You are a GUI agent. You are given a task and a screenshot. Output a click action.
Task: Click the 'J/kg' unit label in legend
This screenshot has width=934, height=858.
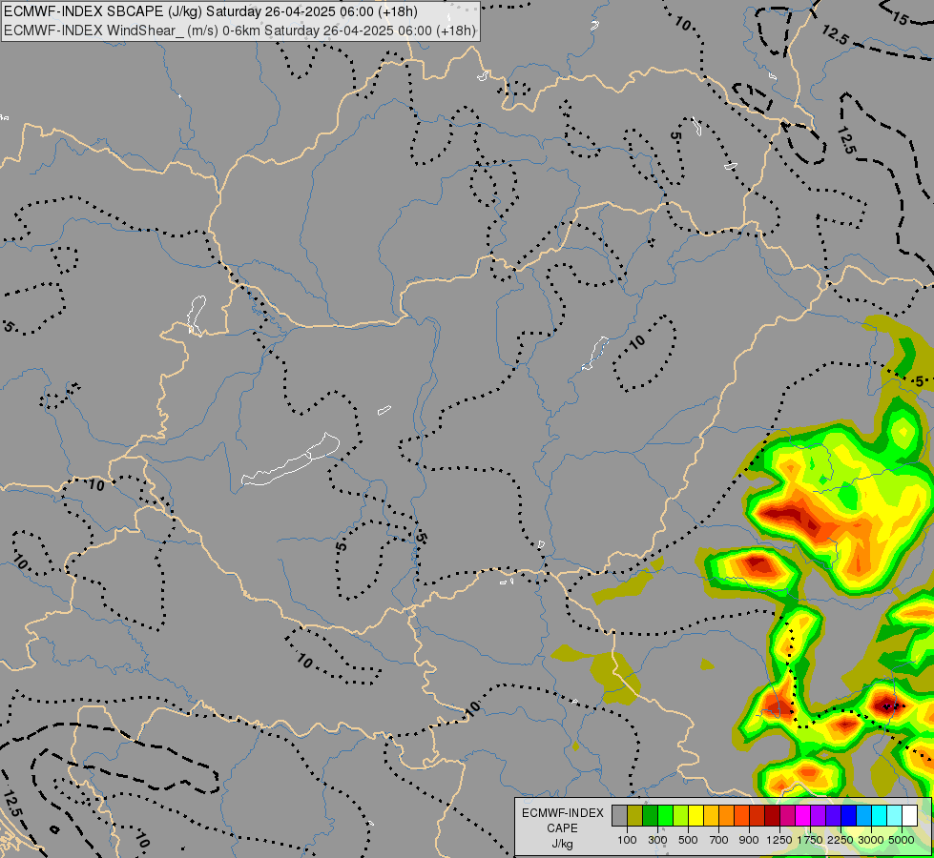tap(562, 845)
